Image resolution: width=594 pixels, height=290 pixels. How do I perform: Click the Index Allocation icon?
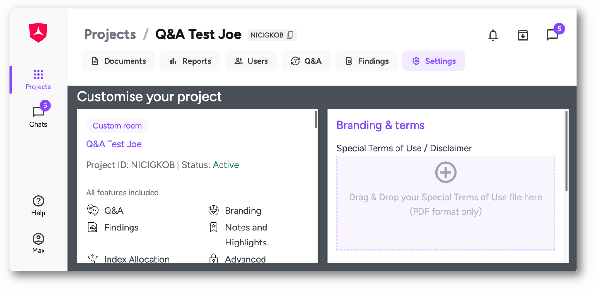coord(93,259)
